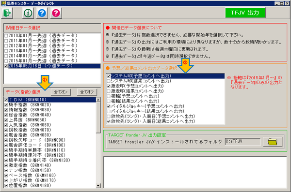Screen dimensions: 291x192
Task: Click the pink question mark help icon
Action: (x=56, y=13)
